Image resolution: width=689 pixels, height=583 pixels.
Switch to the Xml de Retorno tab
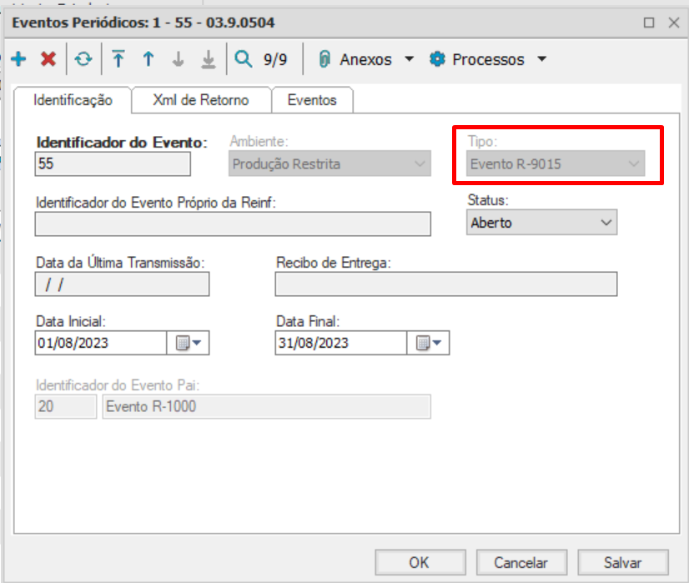coord(200,100)
